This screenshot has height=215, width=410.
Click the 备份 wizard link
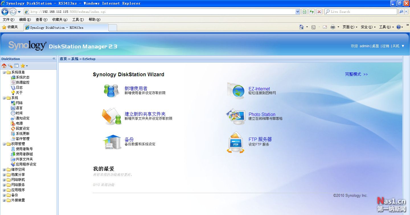[x=129, y=140]
